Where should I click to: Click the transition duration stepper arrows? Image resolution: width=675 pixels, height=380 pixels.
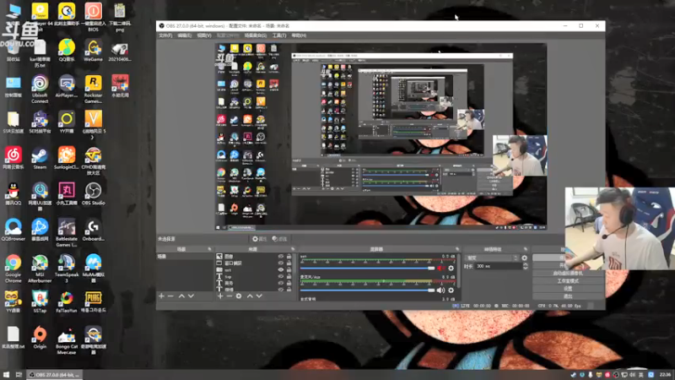(525, 266)
